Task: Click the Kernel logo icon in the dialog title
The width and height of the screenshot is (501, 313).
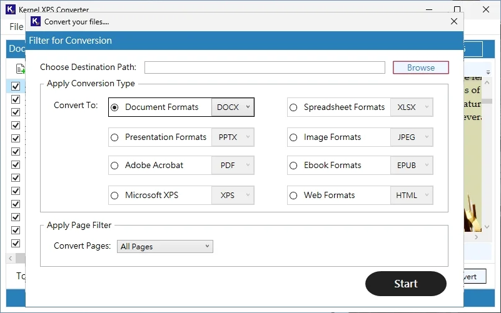Action: click(x=36, y=21)
